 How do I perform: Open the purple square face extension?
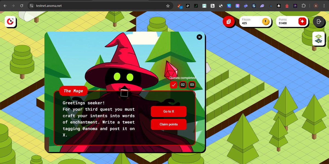[x=237, y=6]
